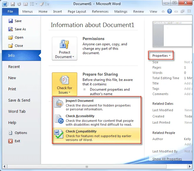
Task: Open a file using the Open folder icon
Action: (11, 37)
